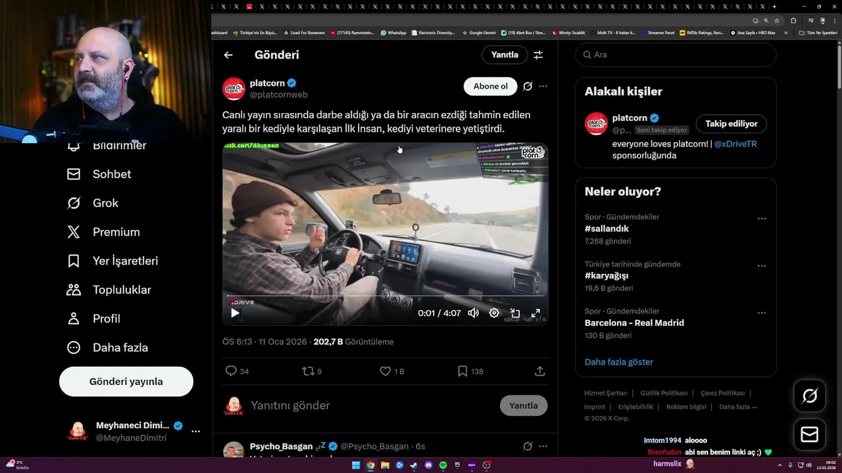Open floating Grok button

810,395
